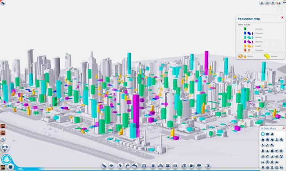Select the second city thumbnail on left edge
This screenshot has width=286, height=171.
3,132
